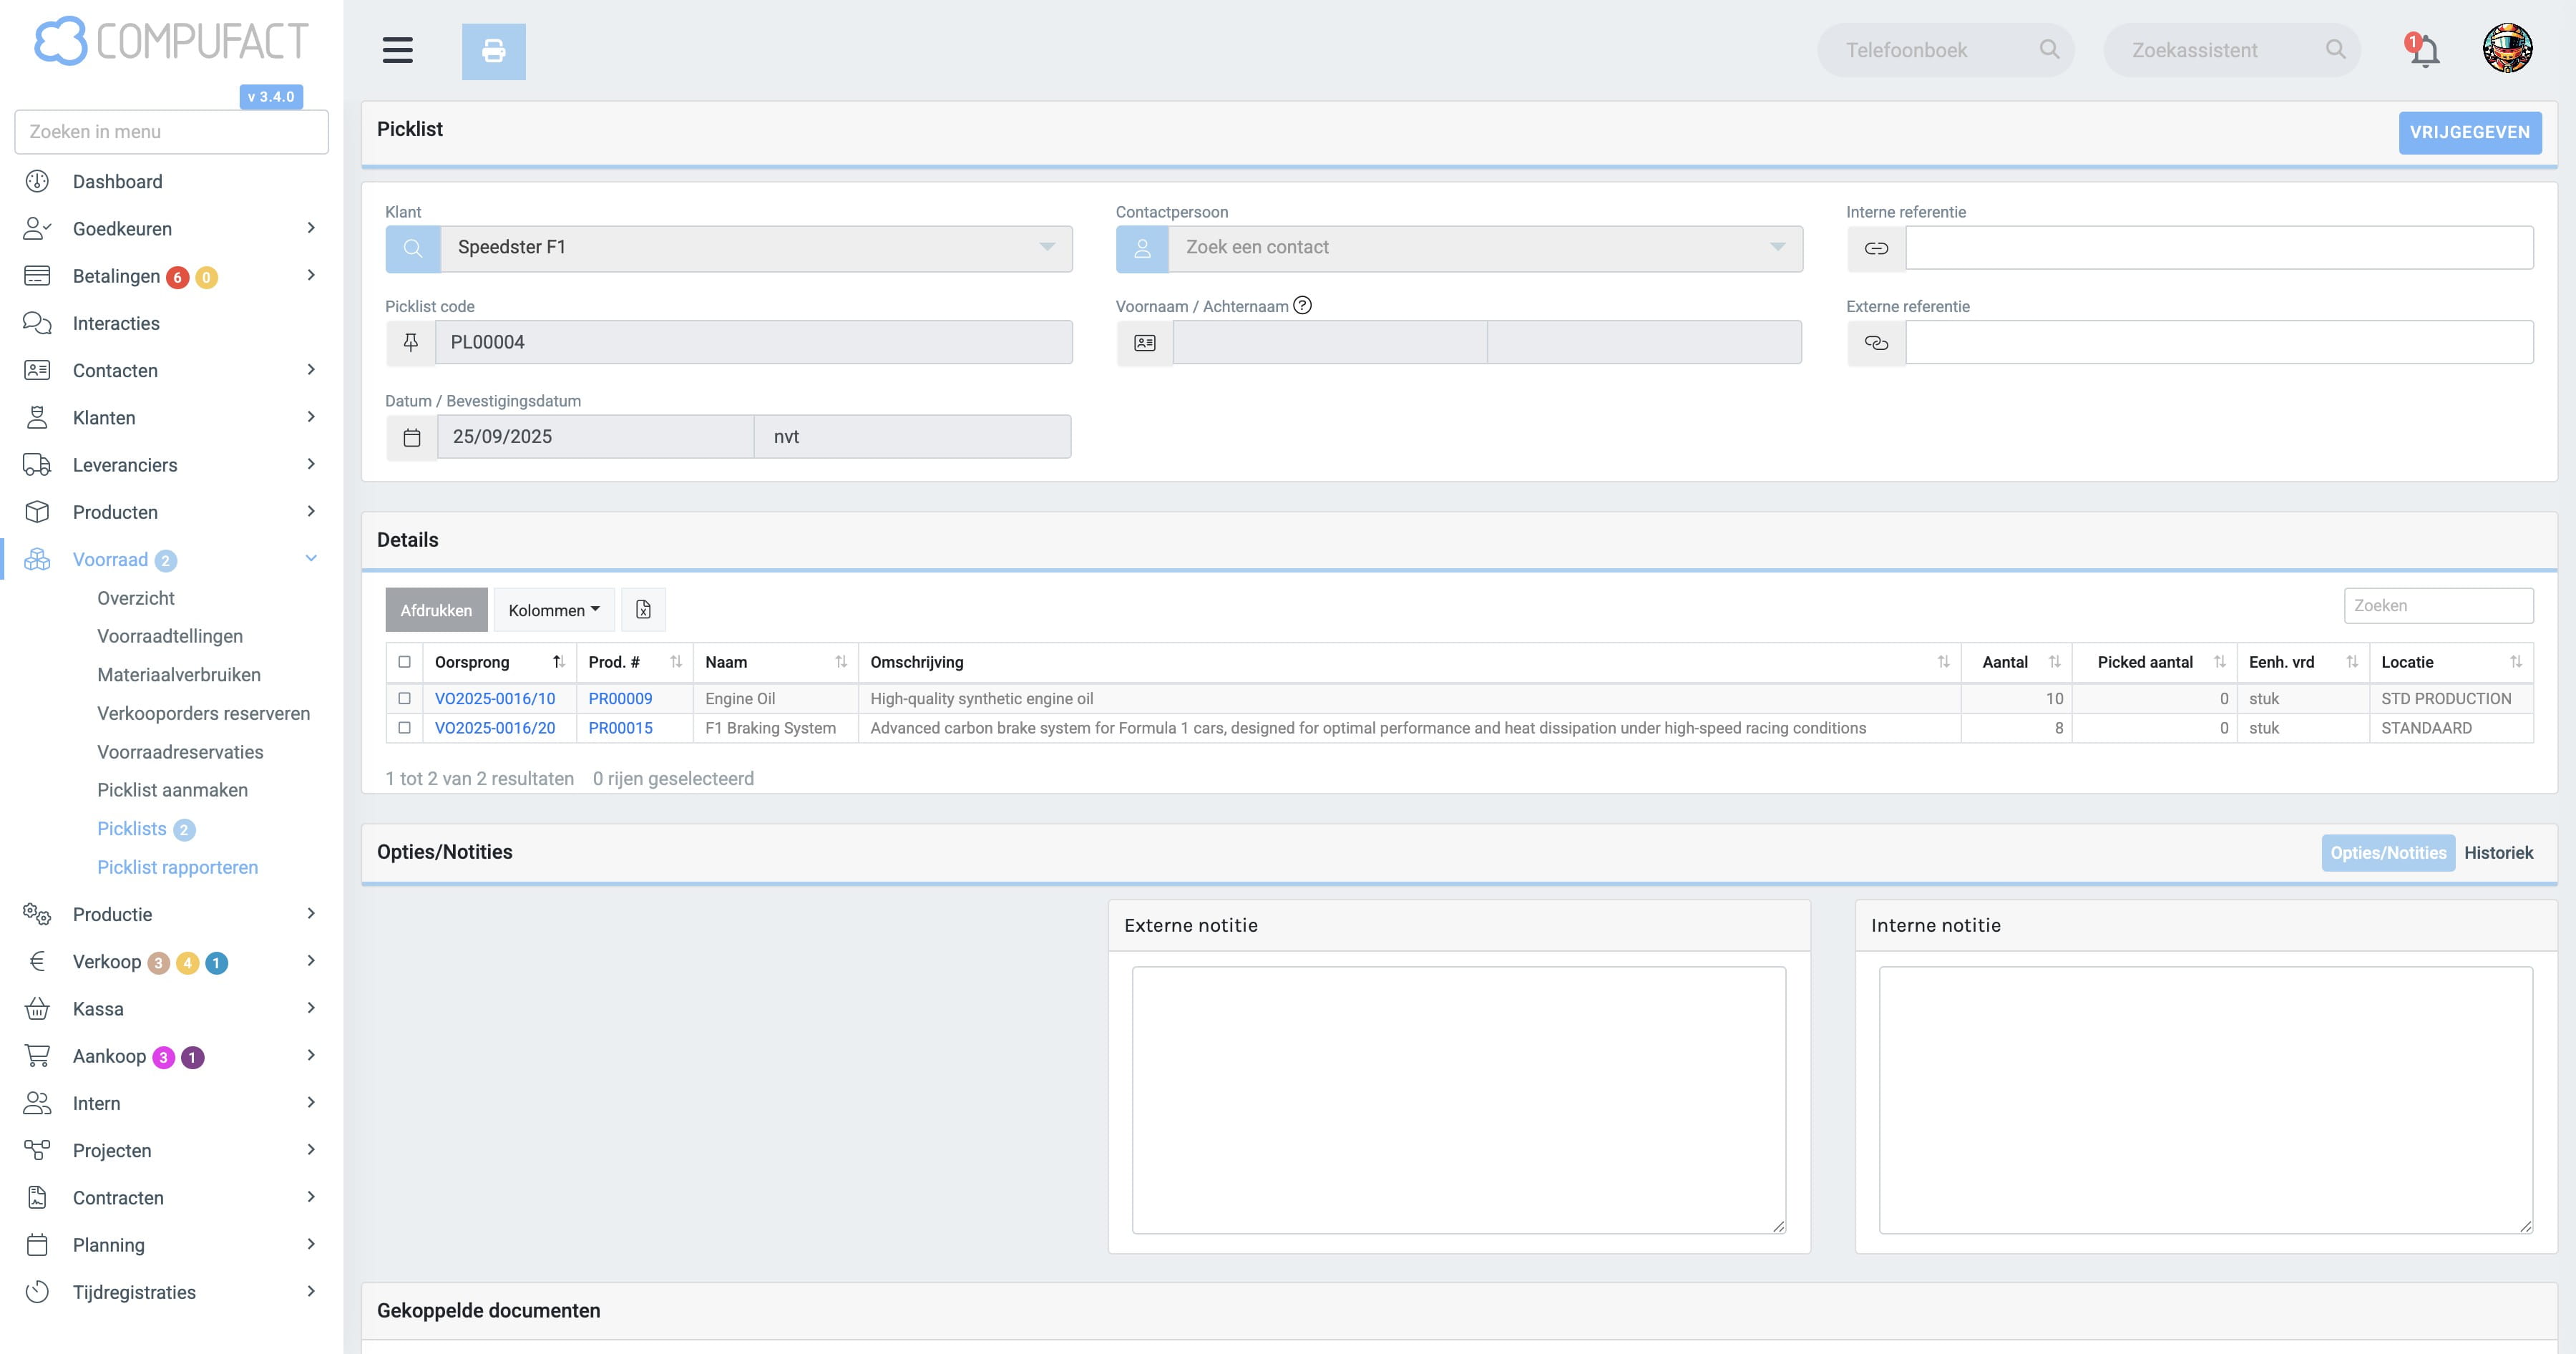
Task: Click the Klant search icon button
Action: 413,248
